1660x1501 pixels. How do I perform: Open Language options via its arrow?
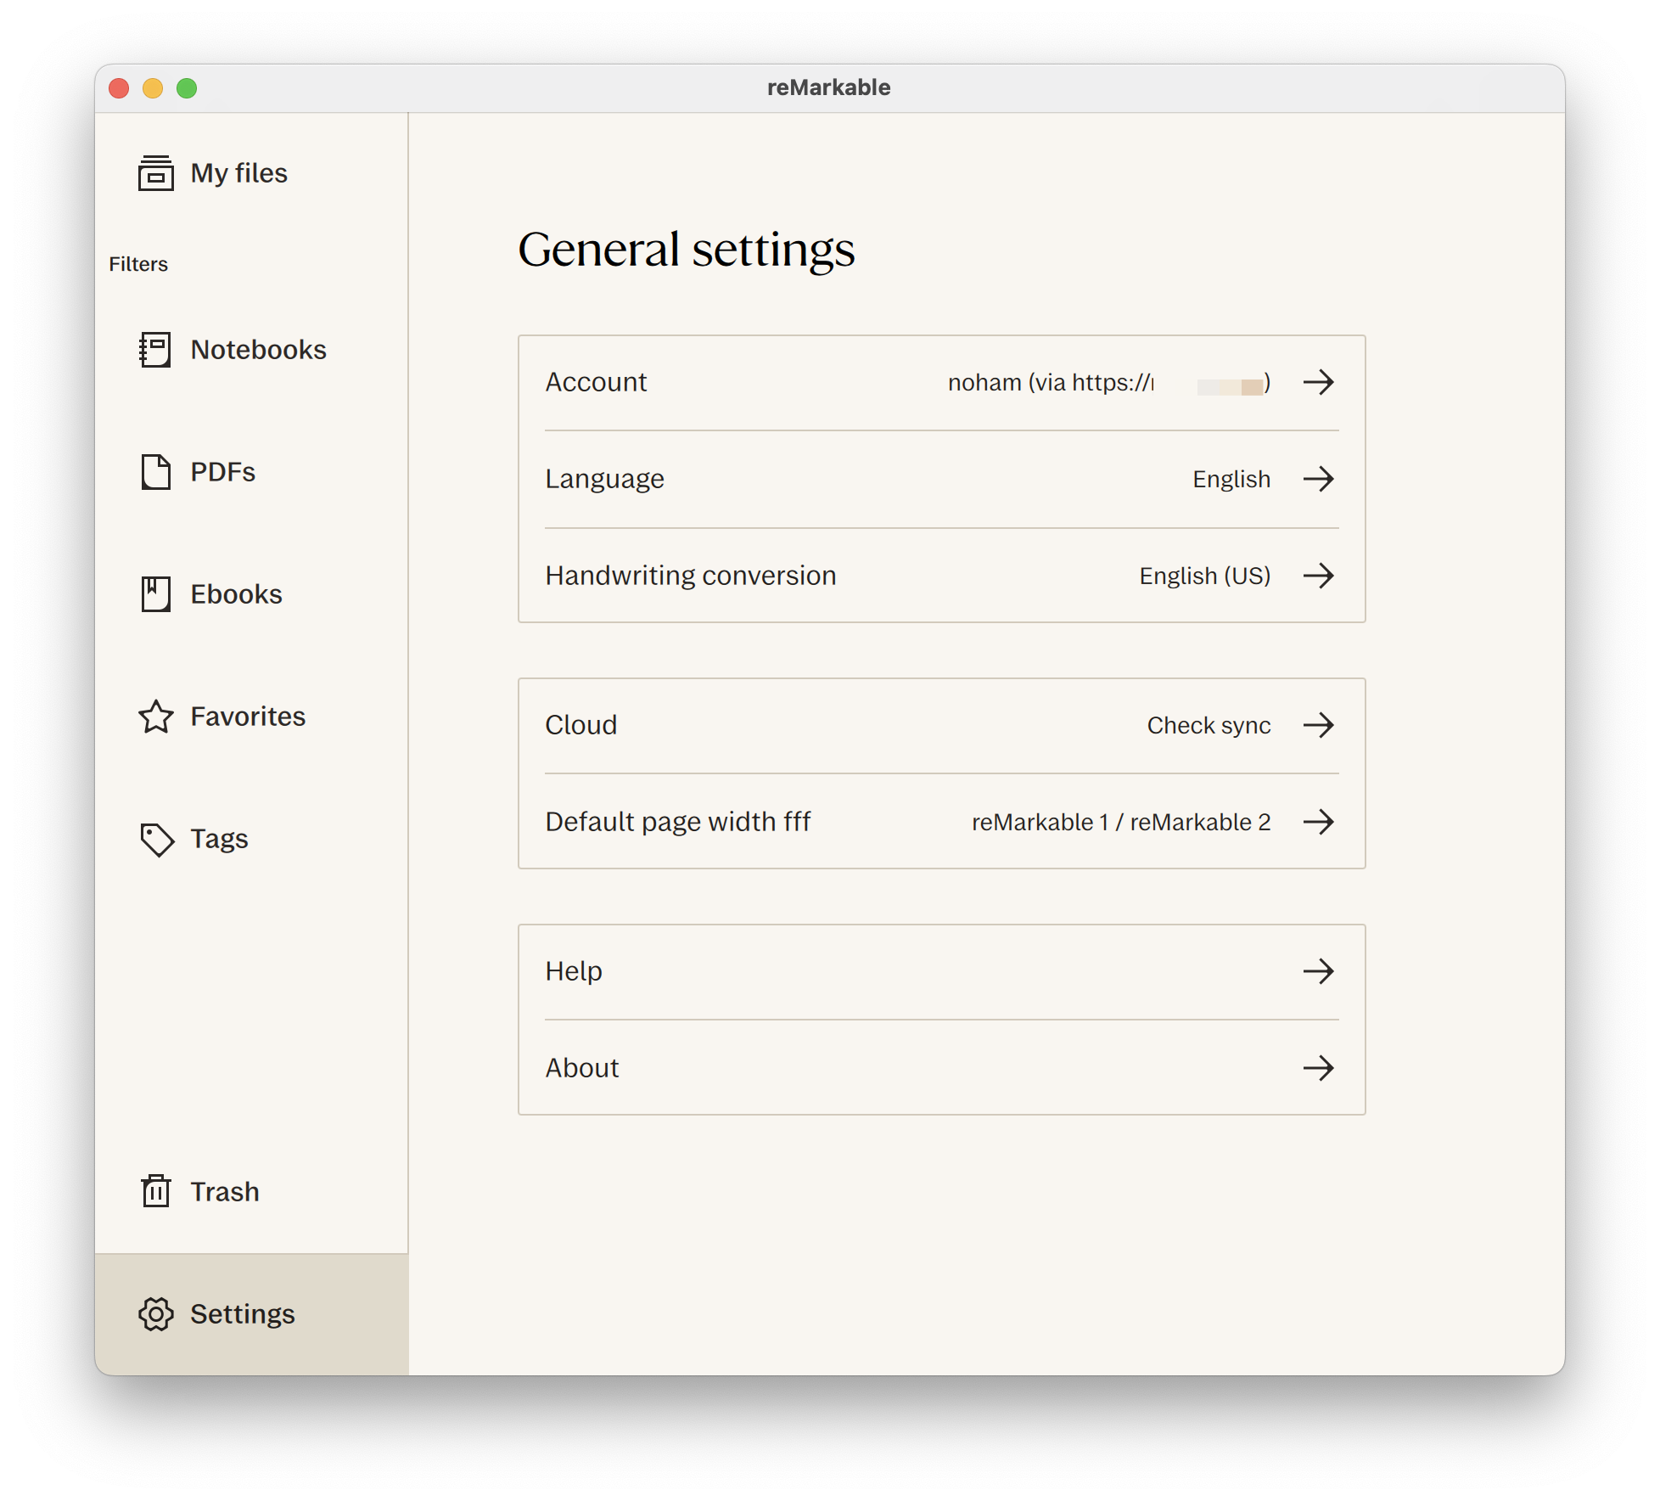[1319, 479]
